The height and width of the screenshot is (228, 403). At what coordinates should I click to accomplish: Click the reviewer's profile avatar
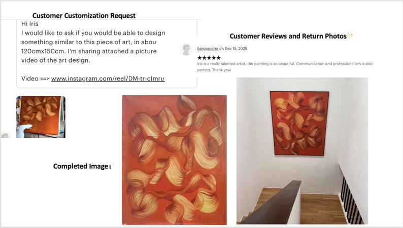coord(186,50)
